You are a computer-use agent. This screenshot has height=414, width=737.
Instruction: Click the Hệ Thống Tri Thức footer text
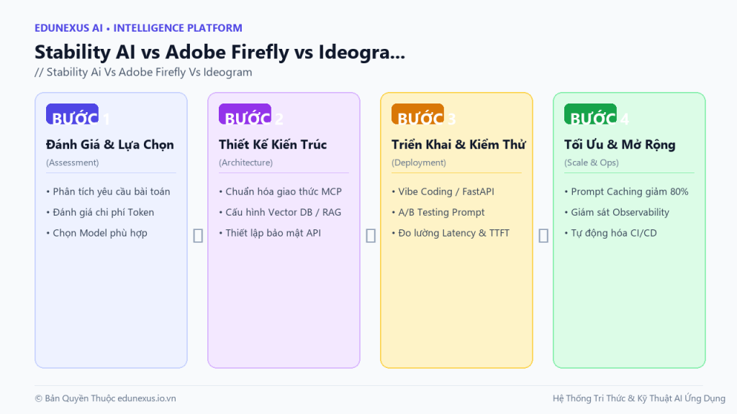pos(639,398)
